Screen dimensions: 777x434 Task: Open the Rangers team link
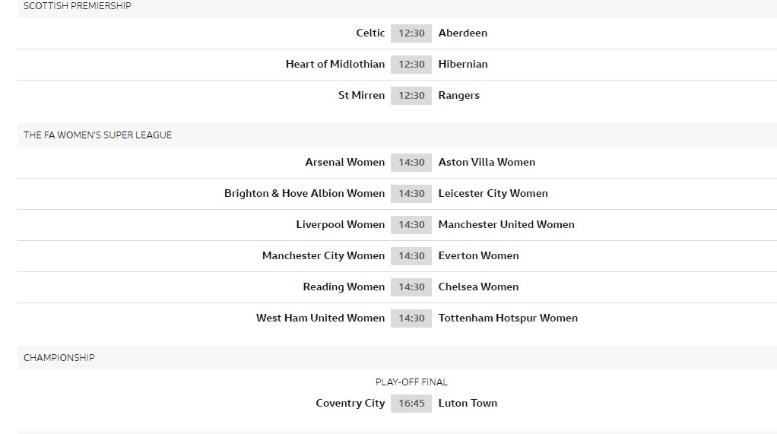pyautogui.click(x=458, y=95)
